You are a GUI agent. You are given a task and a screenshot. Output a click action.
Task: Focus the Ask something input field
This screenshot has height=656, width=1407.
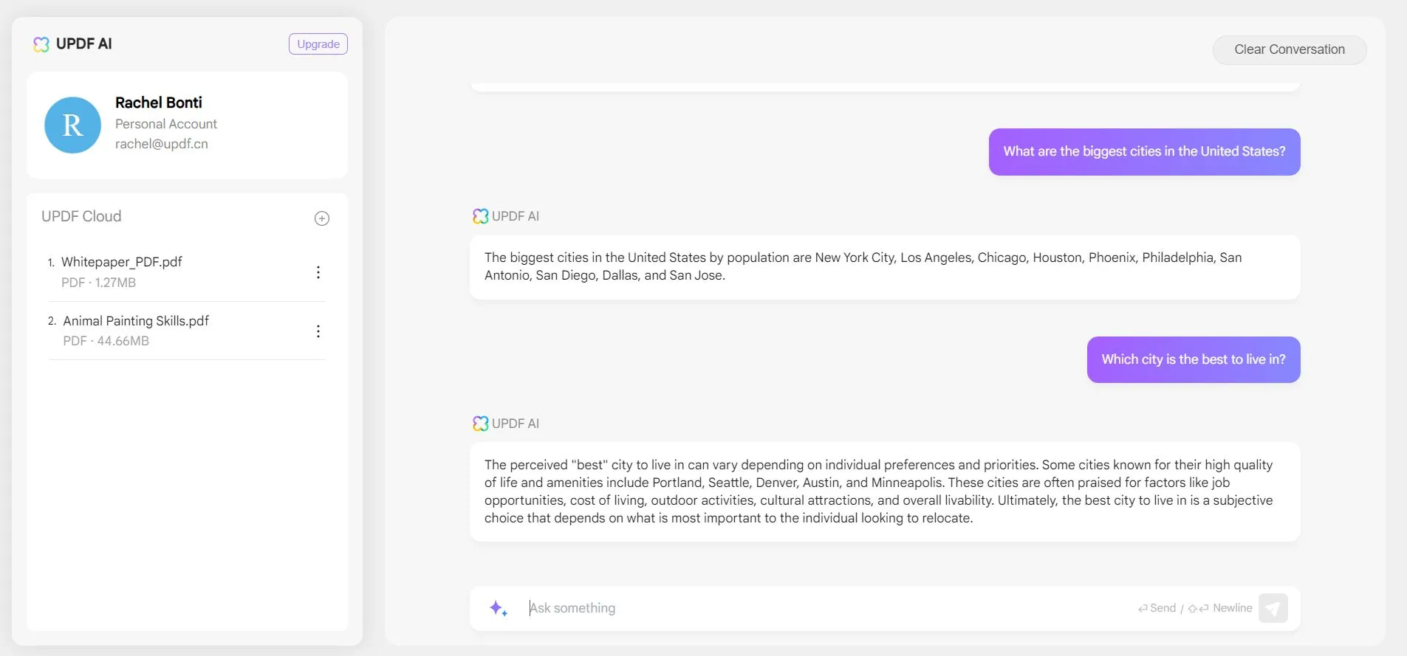(812, 608)
